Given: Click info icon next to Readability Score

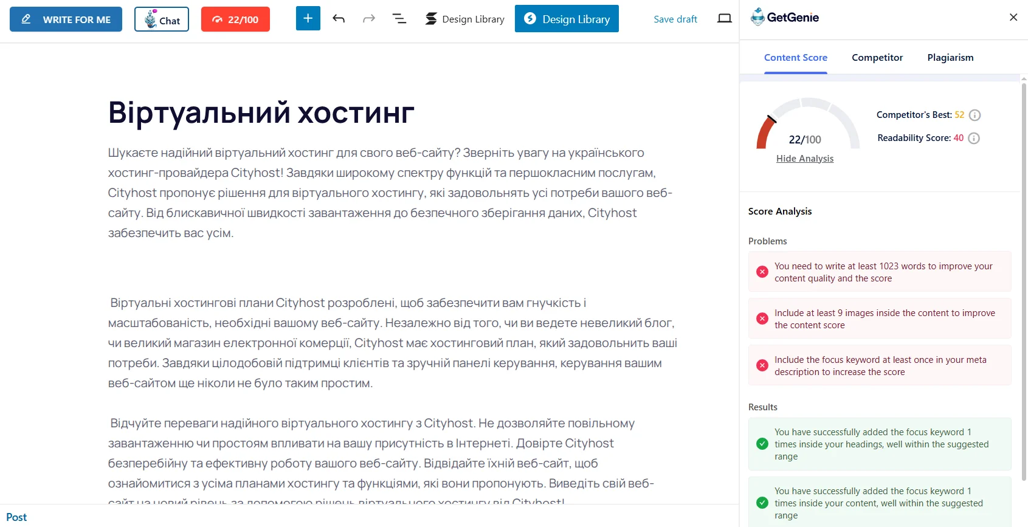Looking at the screenshot, I should 974,138.
